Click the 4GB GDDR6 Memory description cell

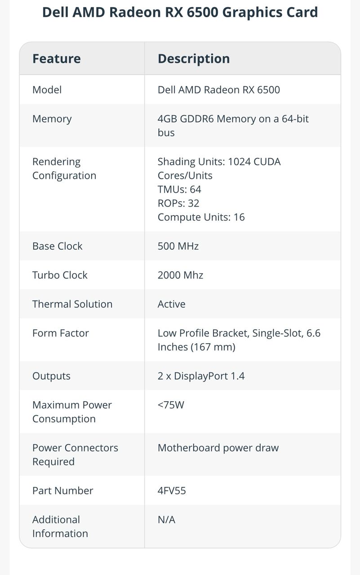(x=233, y=126)
